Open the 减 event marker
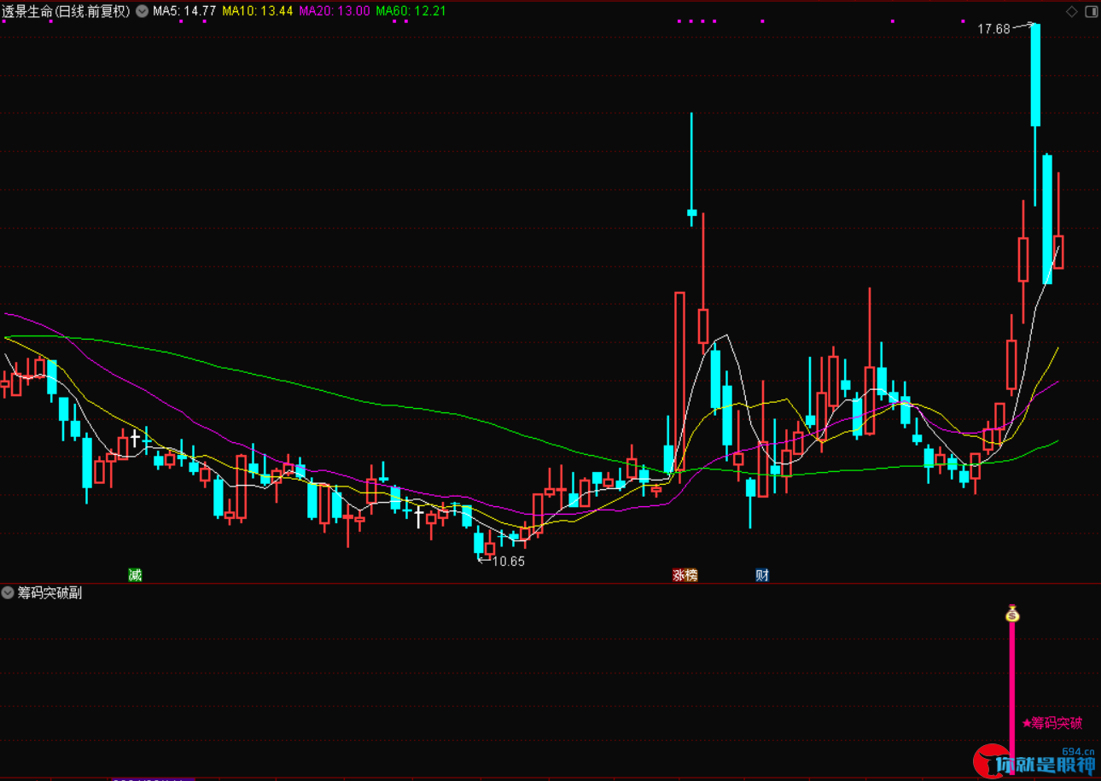1101x781 pixels. tap(135, 575)
